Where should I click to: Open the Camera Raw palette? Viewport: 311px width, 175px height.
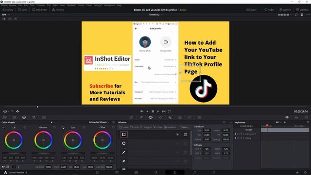click(5, 117)
